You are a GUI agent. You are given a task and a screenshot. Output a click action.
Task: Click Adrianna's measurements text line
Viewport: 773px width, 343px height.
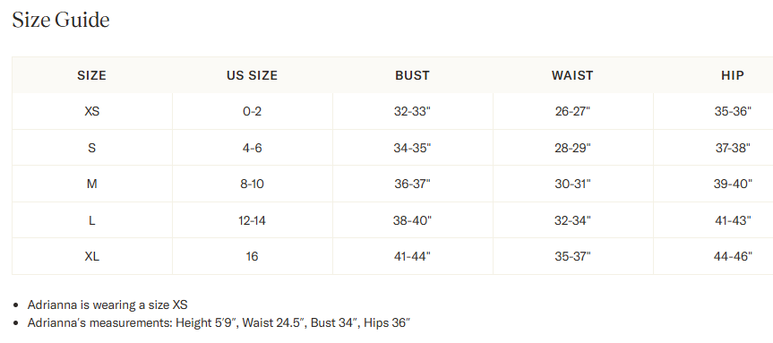point(219,322)
